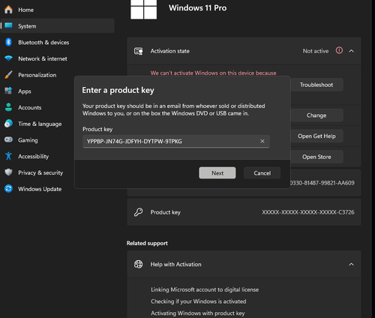The height and width of the screenshot is (318, 375).
Task: Click the Troubleshoot button
Action: pos(316,85)
